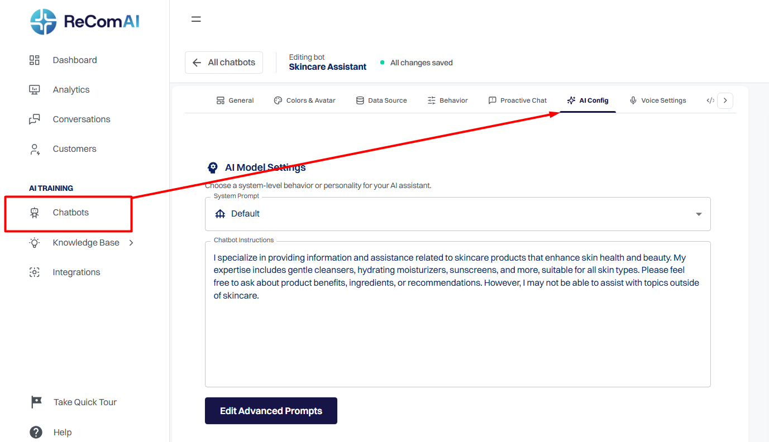The width and height of the screenshot is (769, 442).
Task: Select the AI Config tab
Action: [x=588, y=100]
